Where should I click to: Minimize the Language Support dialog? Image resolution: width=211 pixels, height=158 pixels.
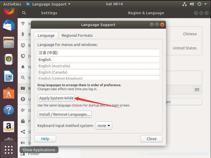[x=152, y=25]
